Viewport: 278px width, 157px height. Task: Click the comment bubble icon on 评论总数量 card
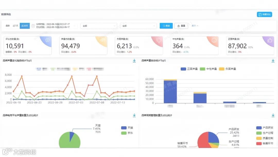pyautogui.click(x=47, y=40)
